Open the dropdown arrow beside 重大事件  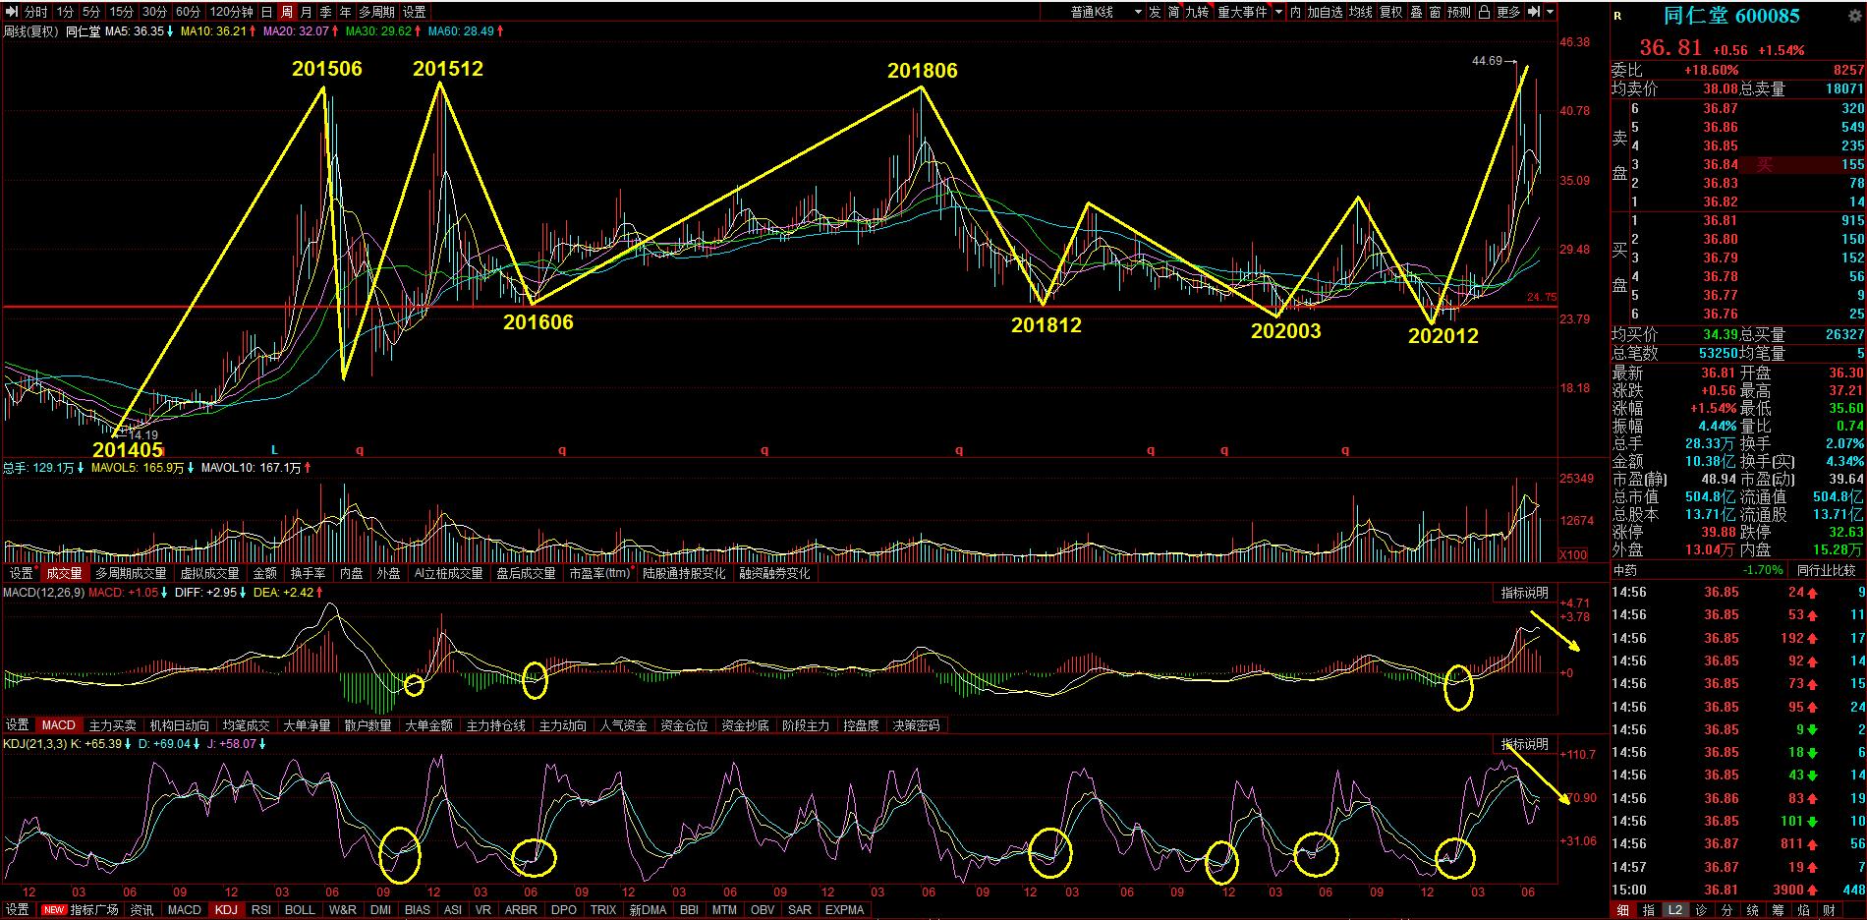coord(1278,12)
